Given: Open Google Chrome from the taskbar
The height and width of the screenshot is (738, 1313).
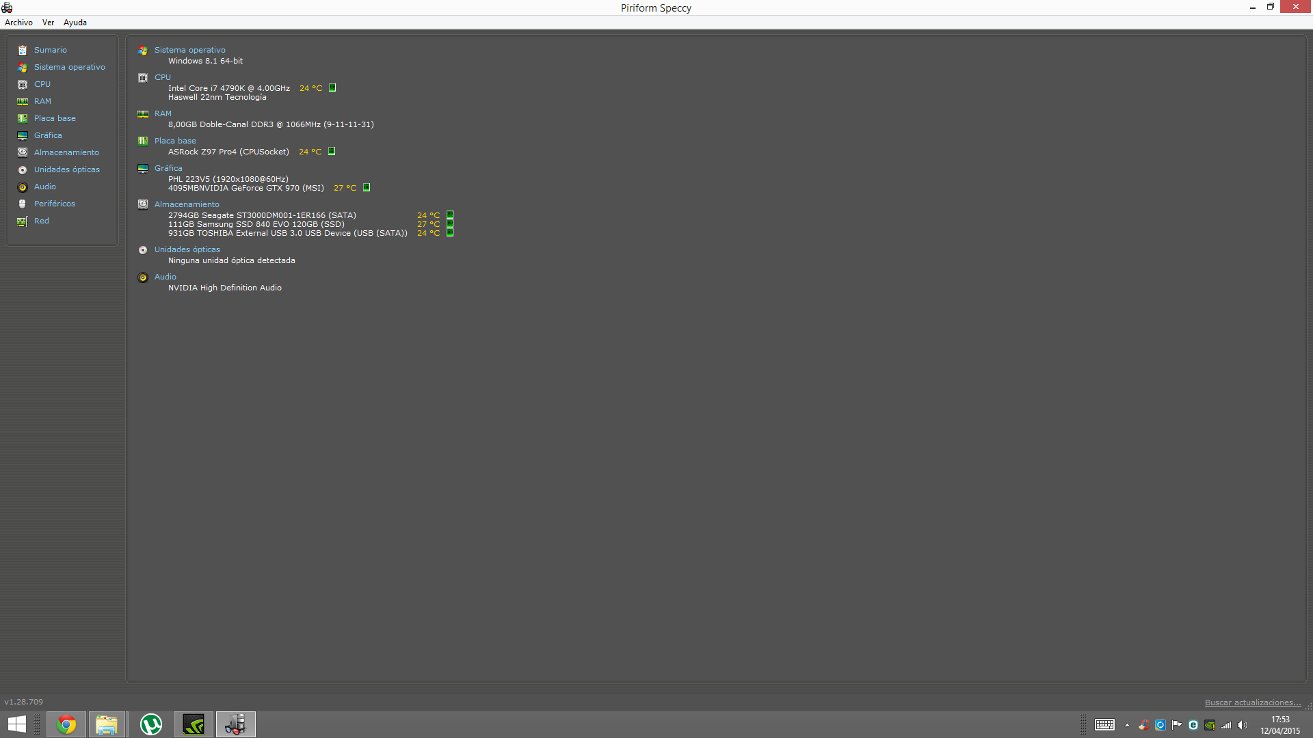Looking at the screenshot, I should coord(66,724).
